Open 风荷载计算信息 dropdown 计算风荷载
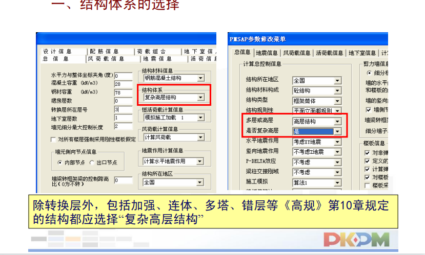Image resolution: width=425 pixels, height=255 pixels. click(174, 137)
